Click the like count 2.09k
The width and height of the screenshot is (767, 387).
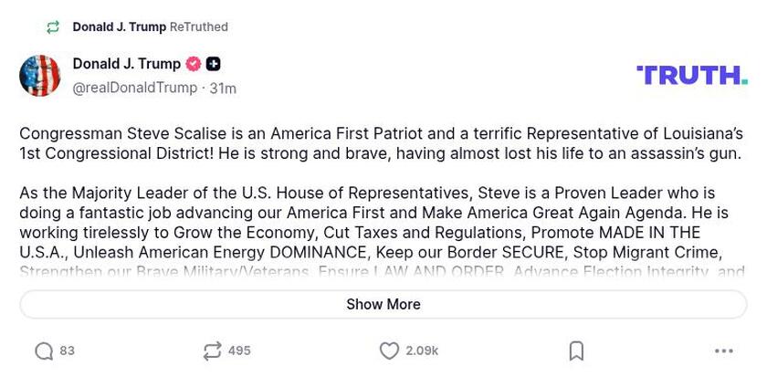click(422, 351)
